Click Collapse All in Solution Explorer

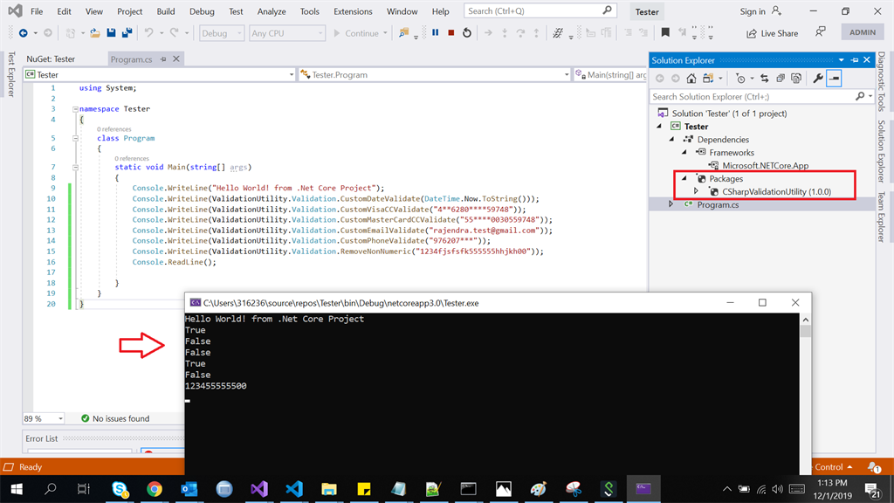click(x=781, y=79)
